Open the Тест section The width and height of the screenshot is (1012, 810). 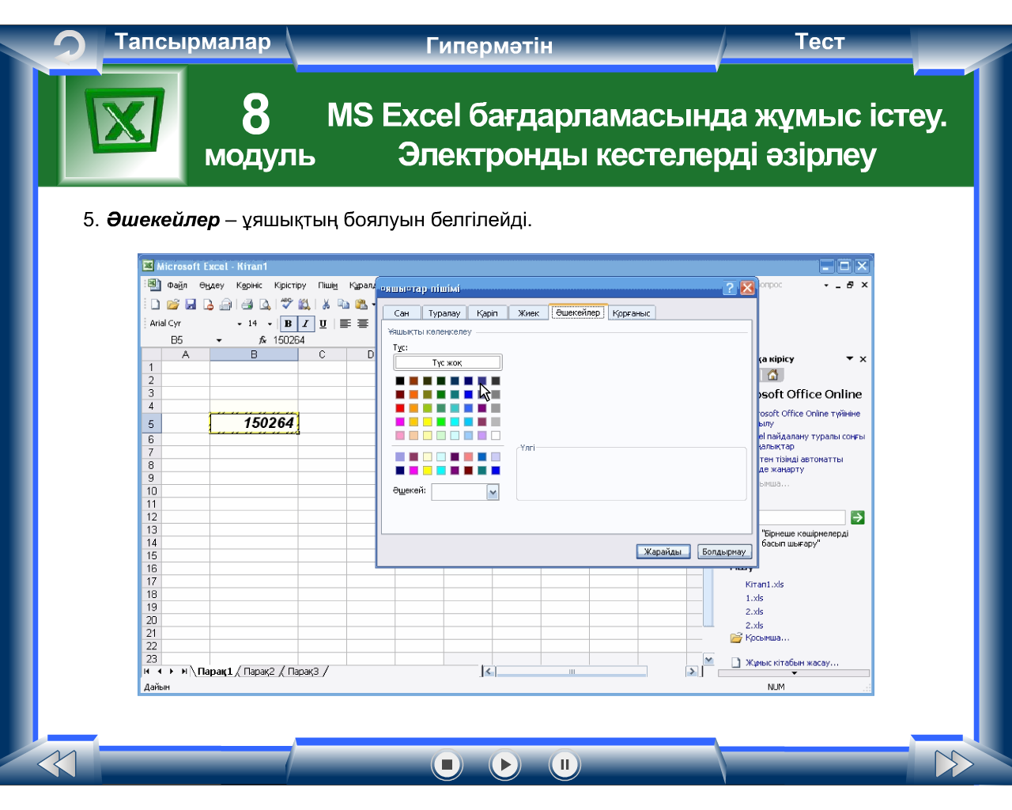pyautogui.click(x=820, y=42)
